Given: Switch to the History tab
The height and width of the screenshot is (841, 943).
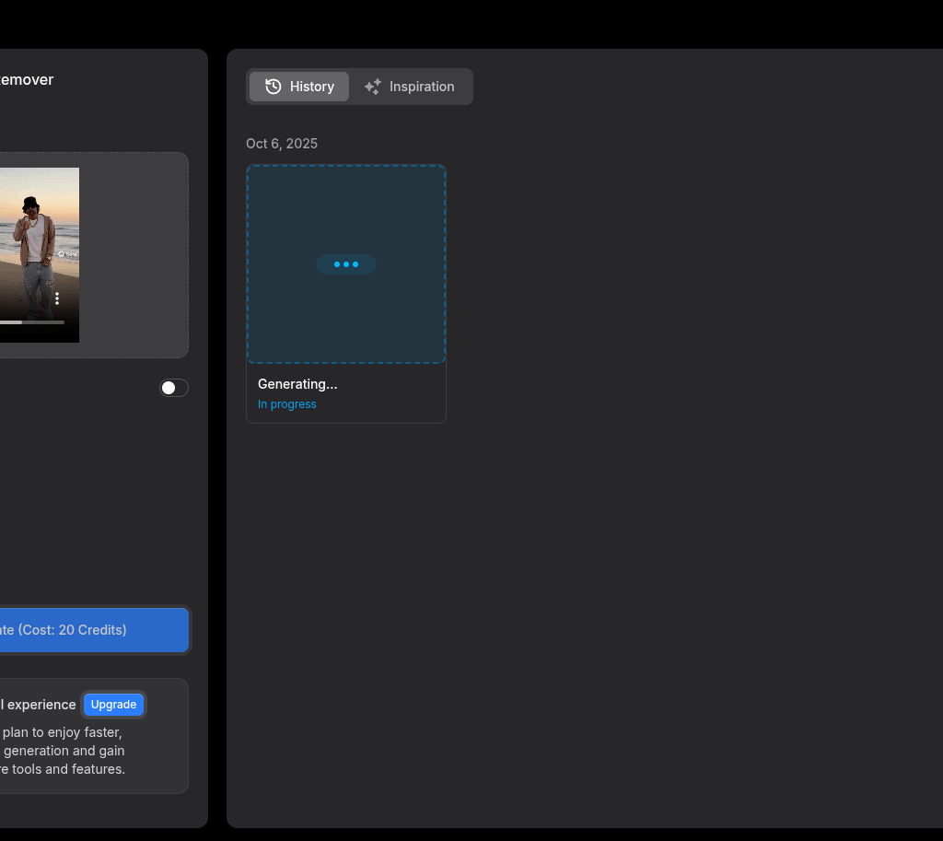Looking at the screenshot, I should (x=299, y=87).
